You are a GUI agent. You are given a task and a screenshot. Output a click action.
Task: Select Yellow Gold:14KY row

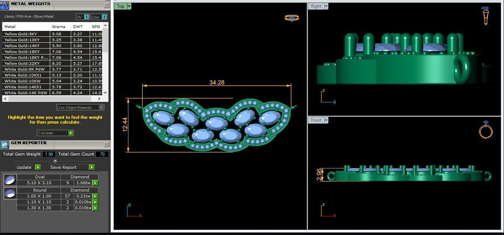pos(52,46)
